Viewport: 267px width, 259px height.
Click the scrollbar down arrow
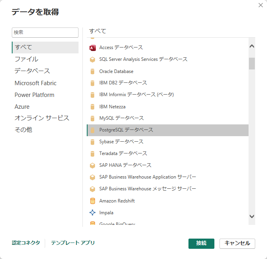pyautogui.click(x=252, y=216)
